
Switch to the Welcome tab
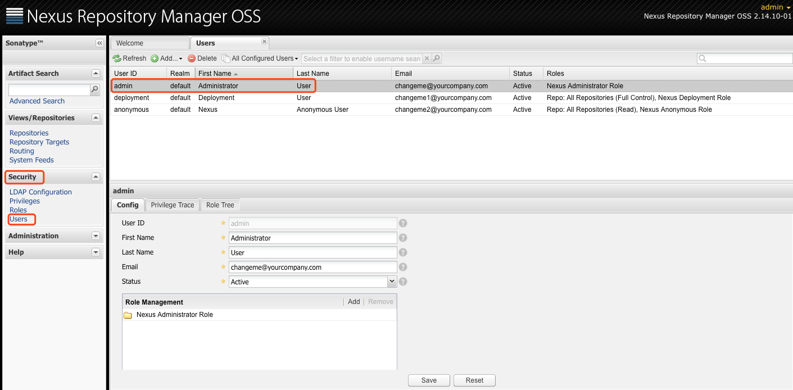pyautogui.click(x=149, y=43)
